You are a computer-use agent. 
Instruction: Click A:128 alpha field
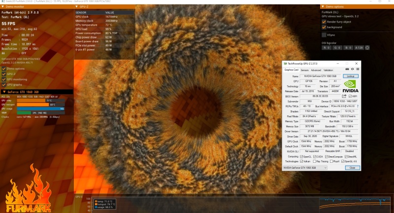click(x=359, y=47)
